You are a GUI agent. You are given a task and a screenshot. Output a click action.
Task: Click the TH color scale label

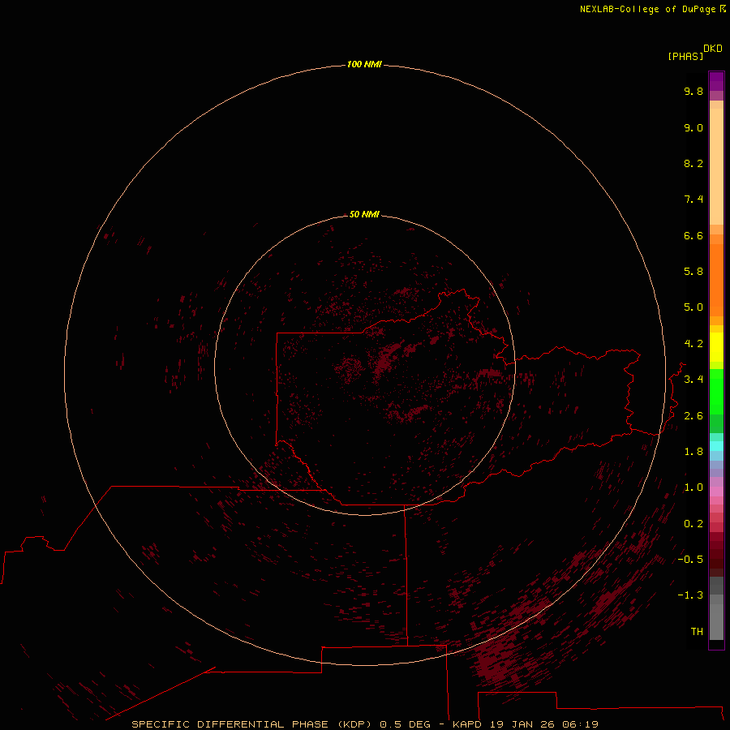pos(697,632)
